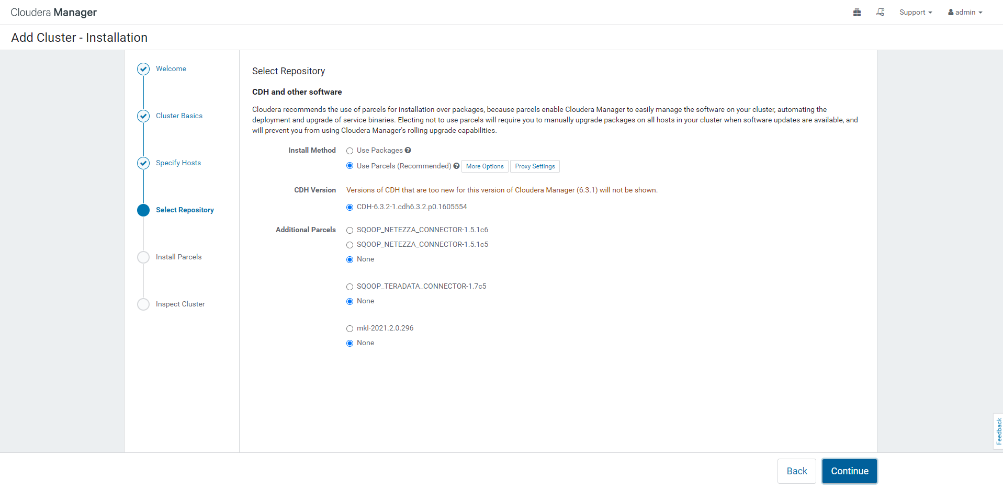Go to the Cluster Basics step

coord(179,116)
